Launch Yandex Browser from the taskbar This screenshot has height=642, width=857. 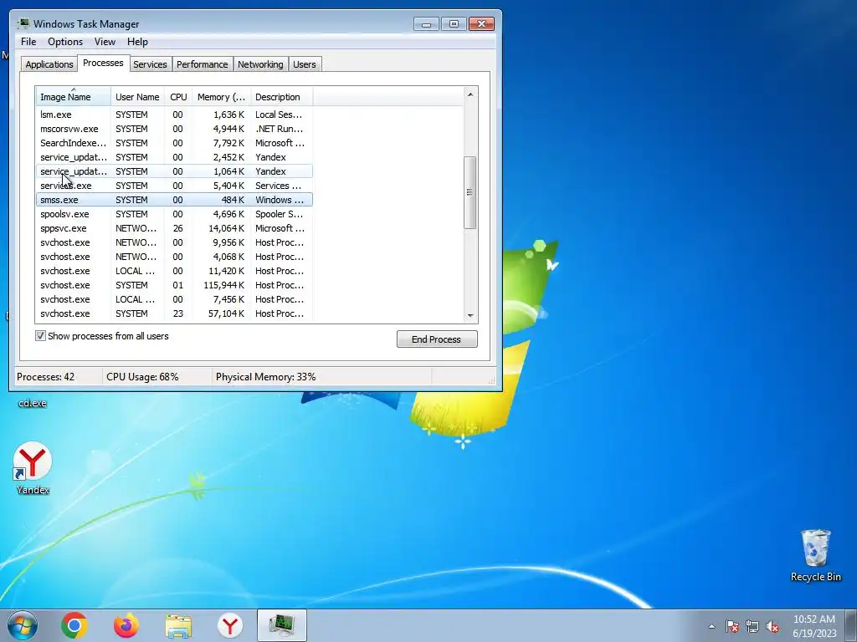pos(230,625)
